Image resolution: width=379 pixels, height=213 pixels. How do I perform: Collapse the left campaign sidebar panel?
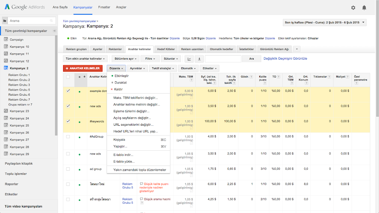pos(55,31)
